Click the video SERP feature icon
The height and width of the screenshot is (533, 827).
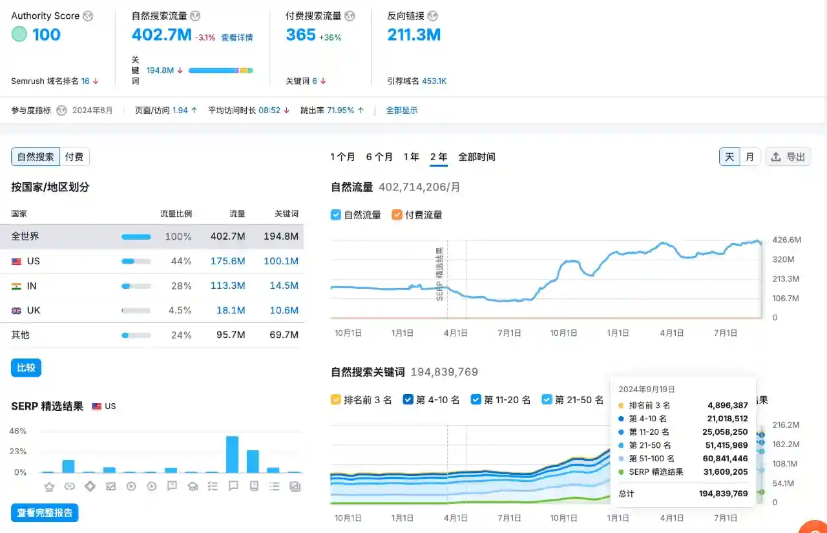(x=131, y=486)
